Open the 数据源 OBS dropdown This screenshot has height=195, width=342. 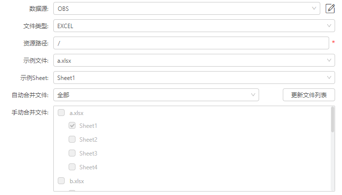[187, 8]
